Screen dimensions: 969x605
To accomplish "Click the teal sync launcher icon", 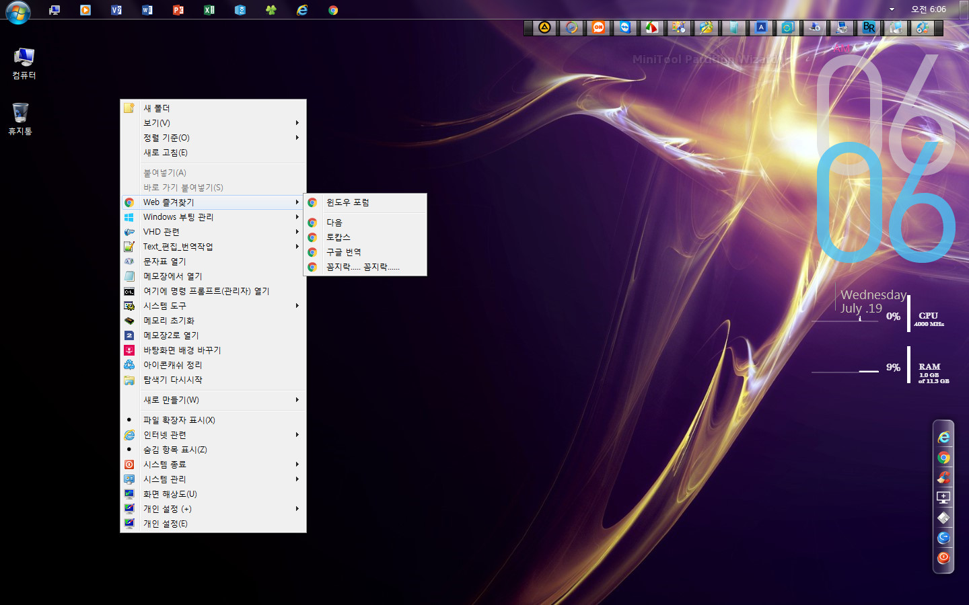I will point(787,28).
